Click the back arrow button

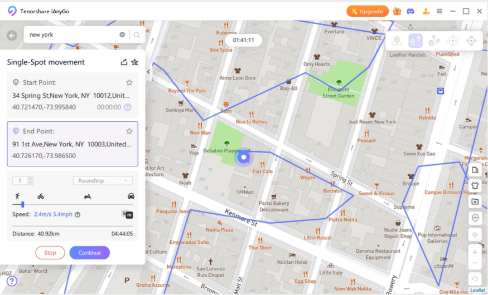click(x=12, y=36)
